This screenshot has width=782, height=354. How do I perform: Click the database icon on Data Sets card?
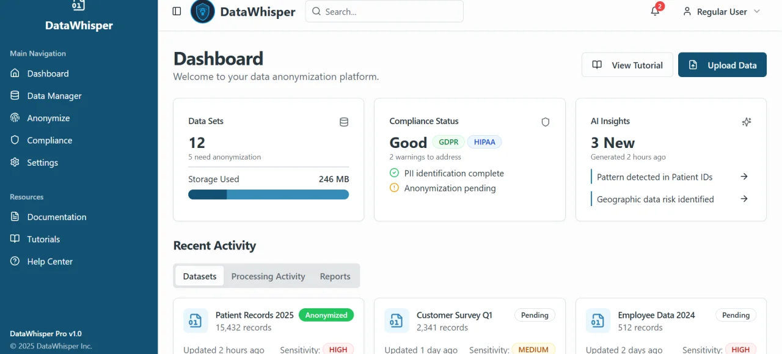click(x=344, y=122)
